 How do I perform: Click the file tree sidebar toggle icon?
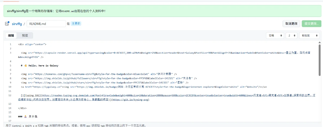7,24
